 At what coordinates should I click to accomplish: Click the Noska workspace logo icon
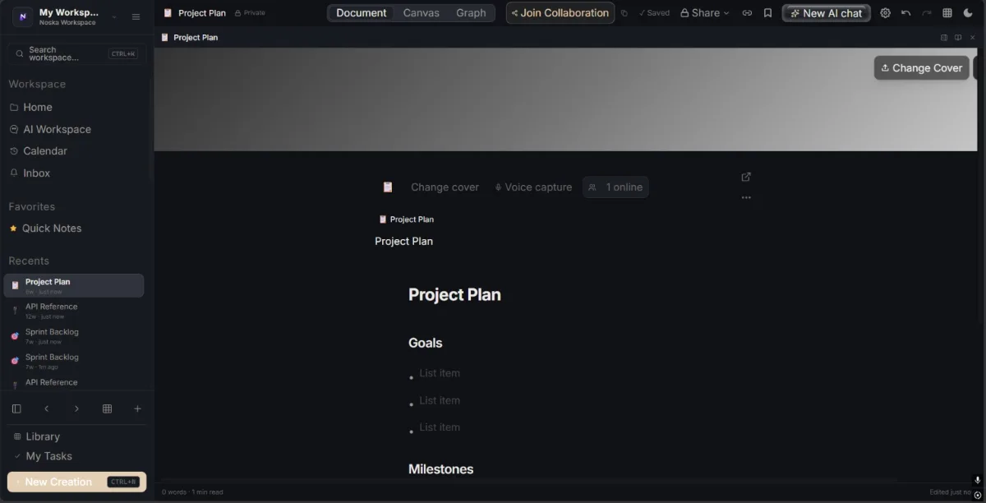pyautogui.click(x=23, y=16)
